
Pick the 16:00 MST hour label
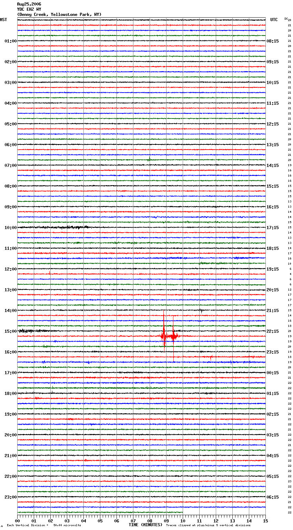tap(11, 352)
